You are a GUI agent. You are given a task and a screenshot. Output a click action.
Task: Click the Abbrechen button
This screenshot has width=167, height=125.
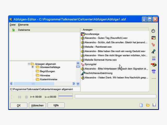coord(37,105)
